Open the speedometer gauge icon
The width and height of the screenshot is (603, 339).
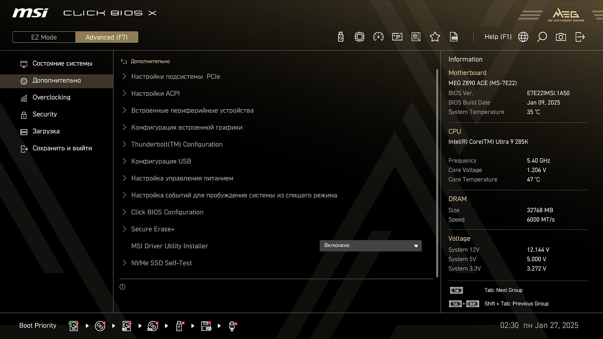pyautogui.click(x=378, y=37)
